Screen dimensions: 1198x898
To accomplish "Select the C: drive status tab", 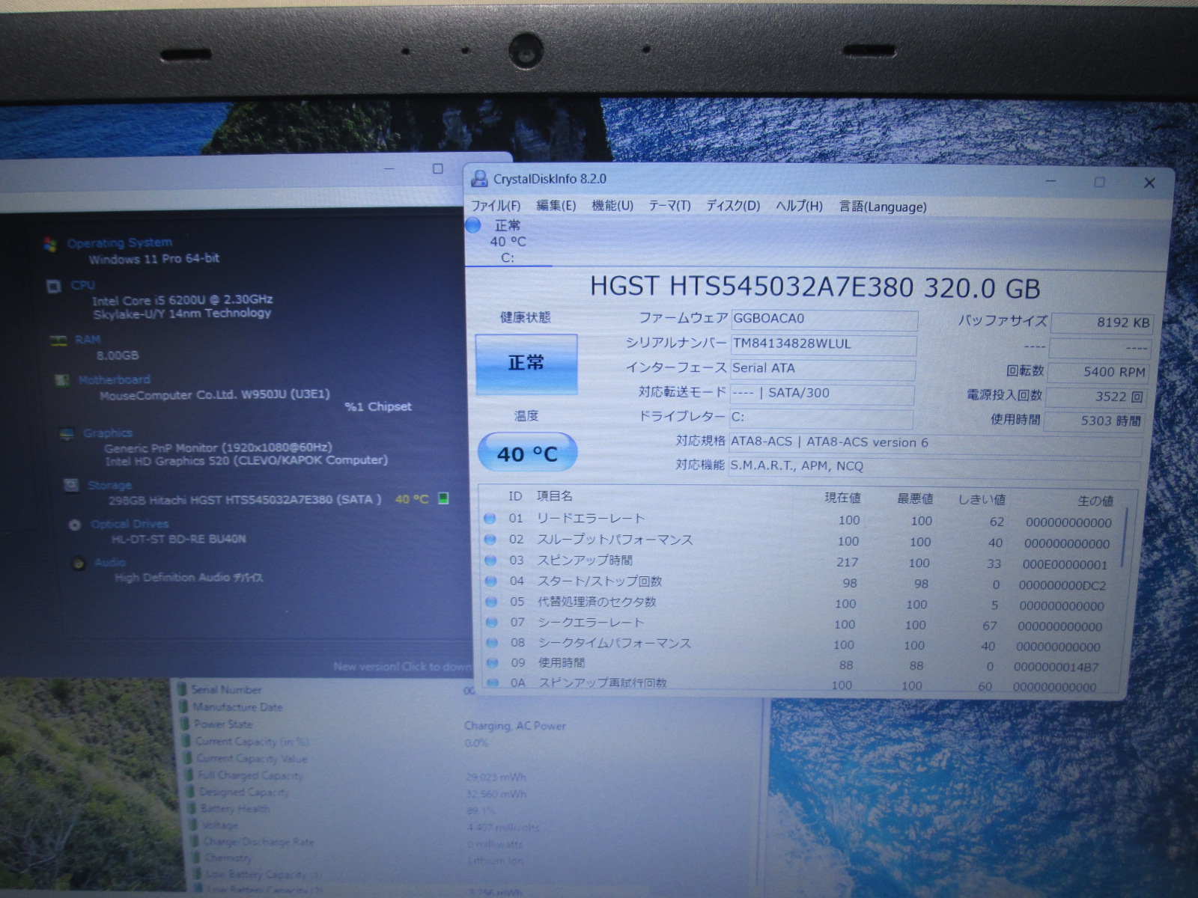I will 507,242.
